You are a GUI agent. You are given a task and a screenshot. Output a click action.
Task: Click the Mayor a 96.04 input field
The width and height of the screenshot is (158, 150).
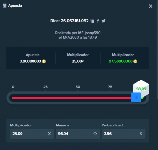tap(78, 134)
